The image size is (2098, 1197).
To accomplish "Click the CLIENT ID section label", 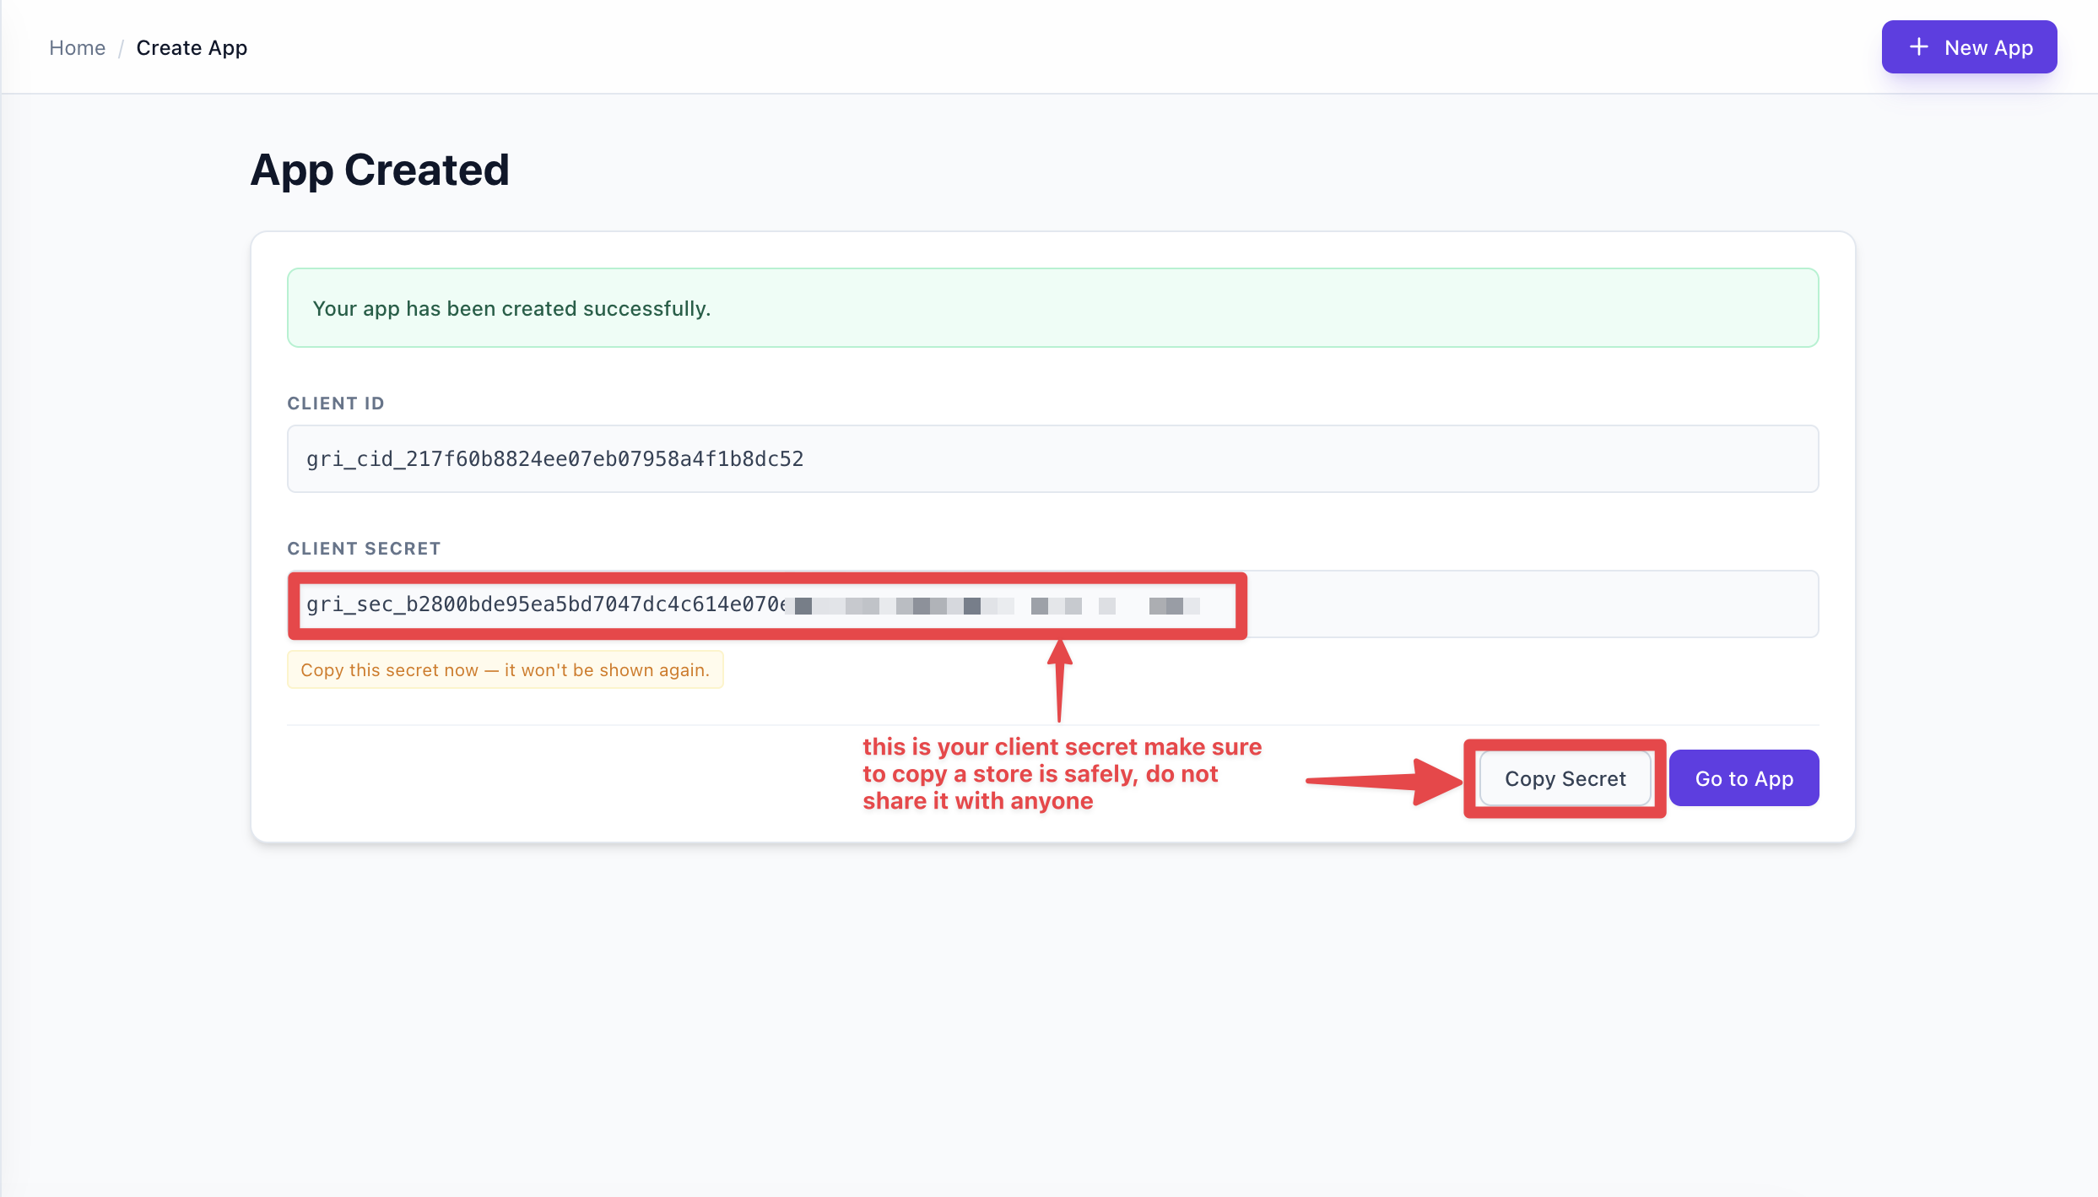I will click(x=335, y=404).
